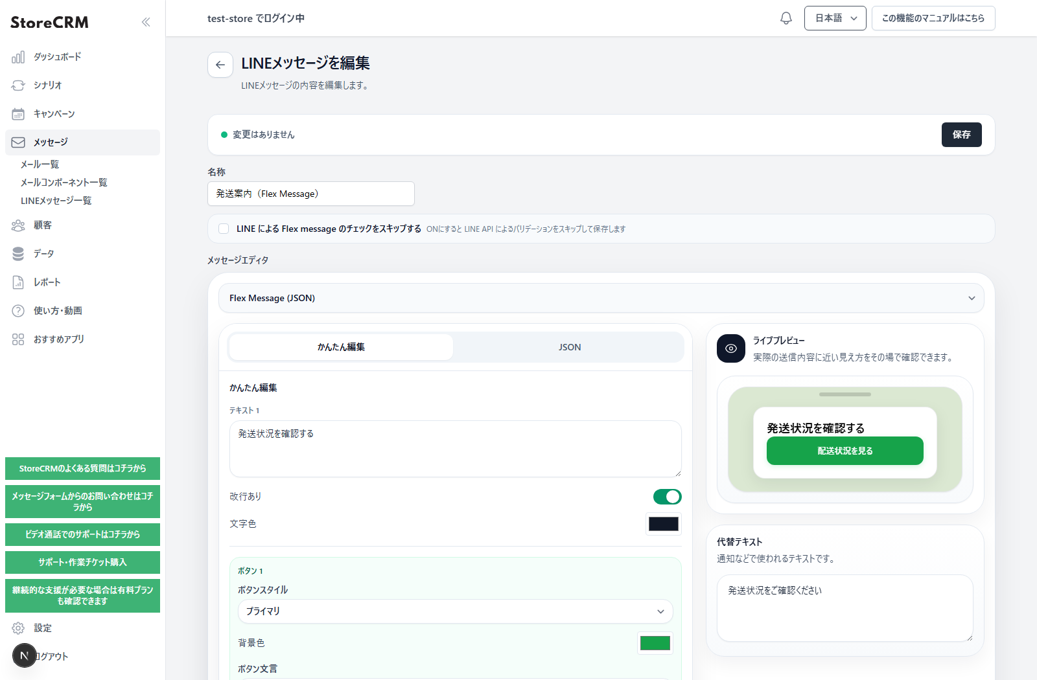
Task: Open キャンペーン in the sidebar
Action: coord(82,114)
